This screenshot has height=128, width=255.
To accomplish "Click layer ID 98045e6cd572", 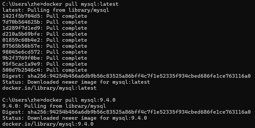I will 21,52.
